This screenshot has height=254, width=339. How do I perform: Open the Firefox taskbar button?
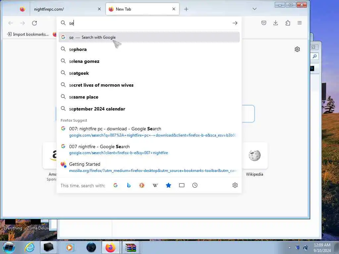click(x=111, y=247)
